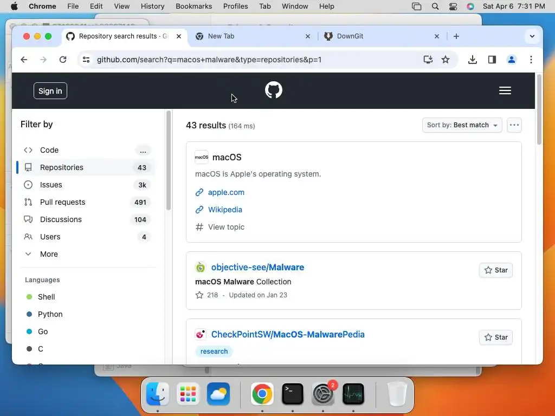Open the Wikipedia link
Viewport: 555px width, 416px height.
click(225, 210)
